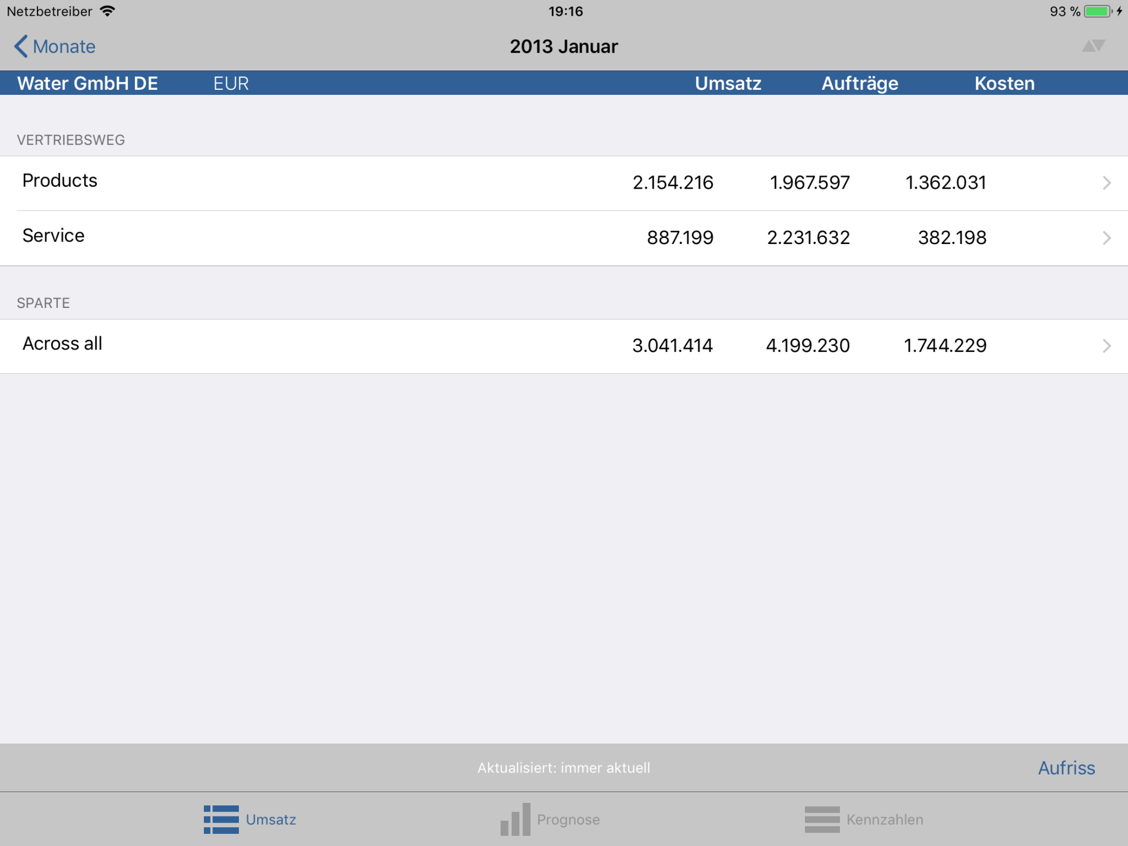Tap Service Aufträge value 2.231.632
1128x846 pixels.
pos(808,238)
